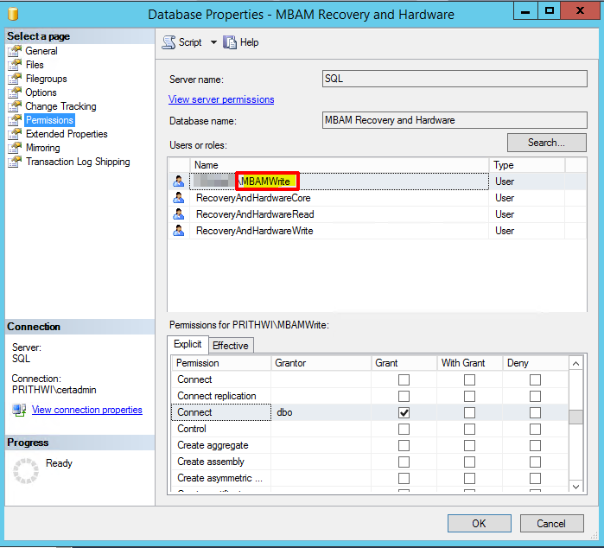Click the Search... button

point(546,143)
